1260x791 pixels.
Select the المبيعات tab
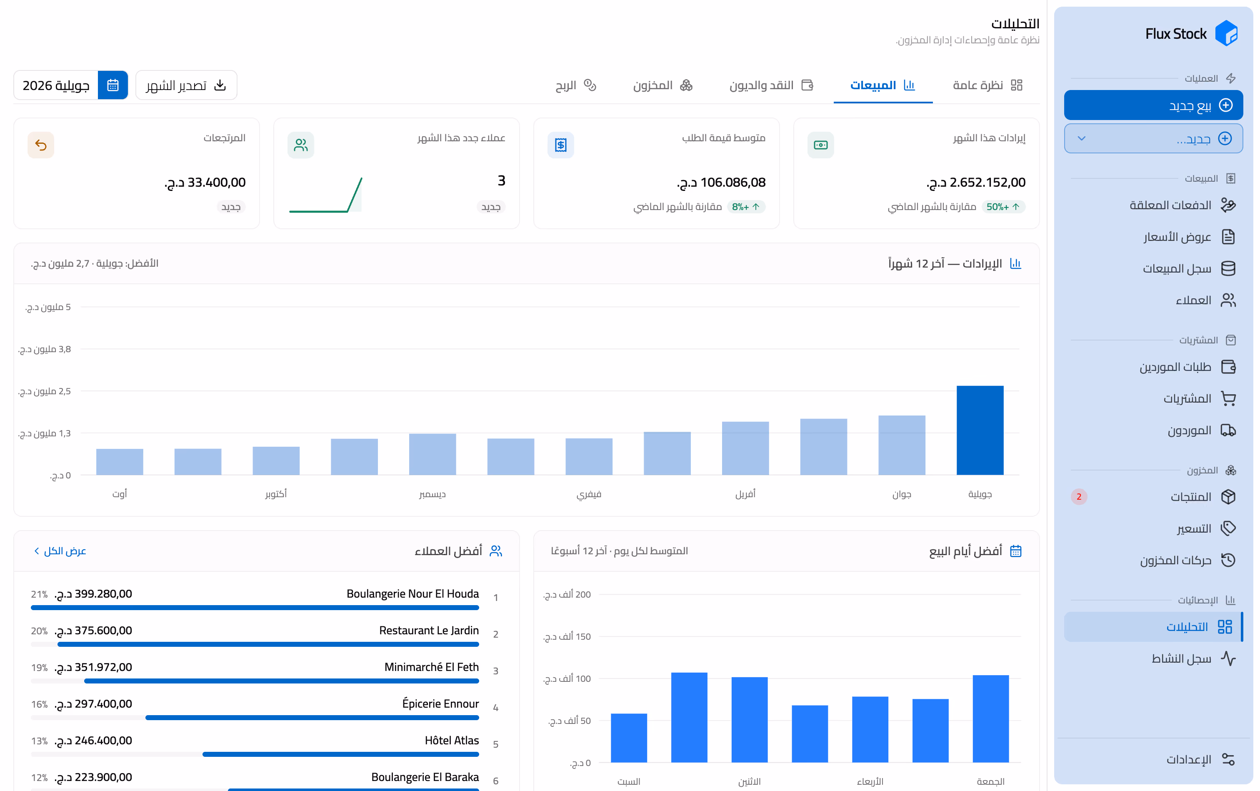pyautogui.click(x=882, y=85)
